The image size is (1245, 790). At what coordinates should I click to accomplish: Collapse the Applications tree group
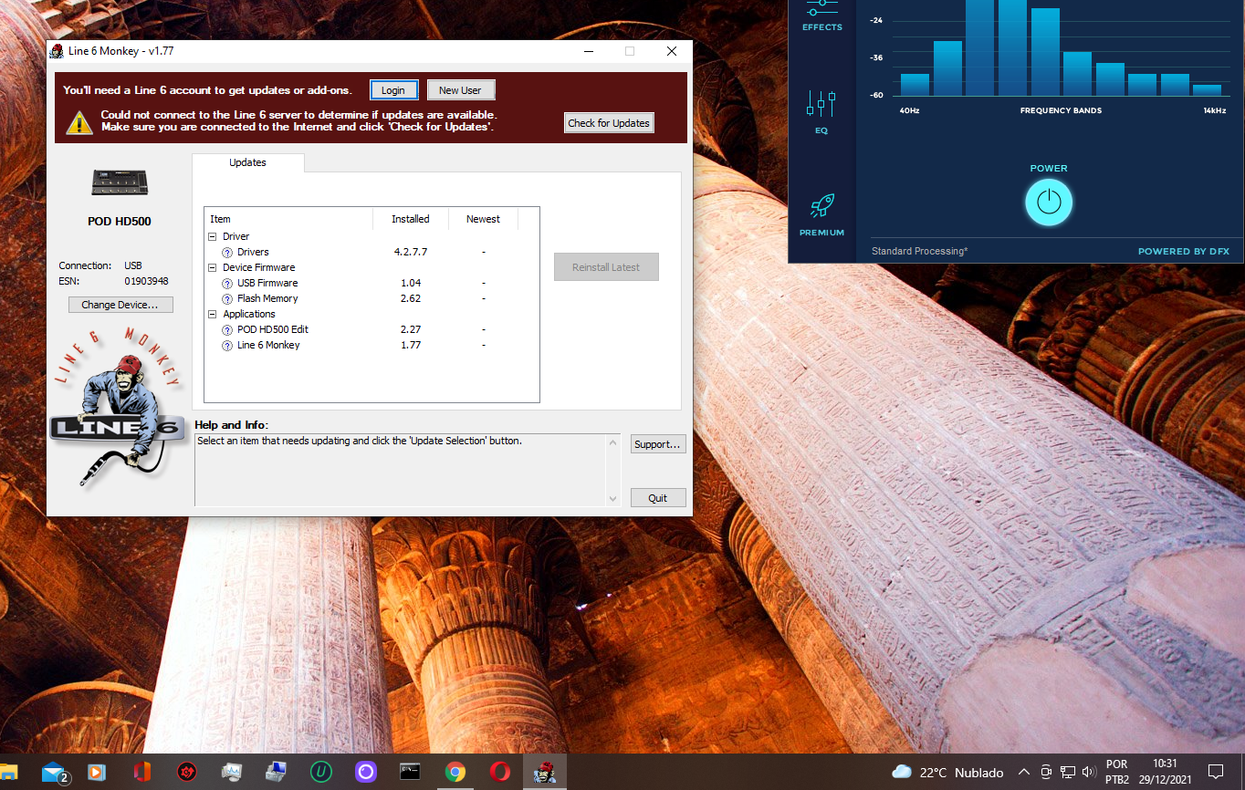(x=213, y=315)
